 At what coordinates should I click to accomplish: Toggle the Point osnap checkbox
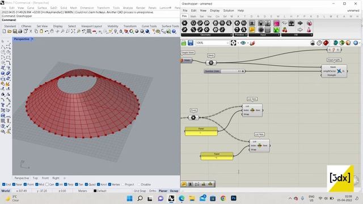click(x=25, y=184)
